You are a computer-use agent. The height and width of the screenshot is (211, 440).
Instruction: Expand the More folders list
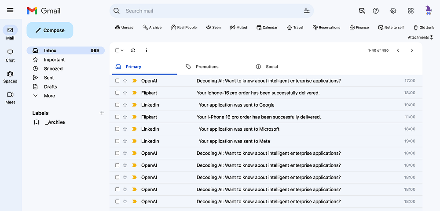pos(49,96)
